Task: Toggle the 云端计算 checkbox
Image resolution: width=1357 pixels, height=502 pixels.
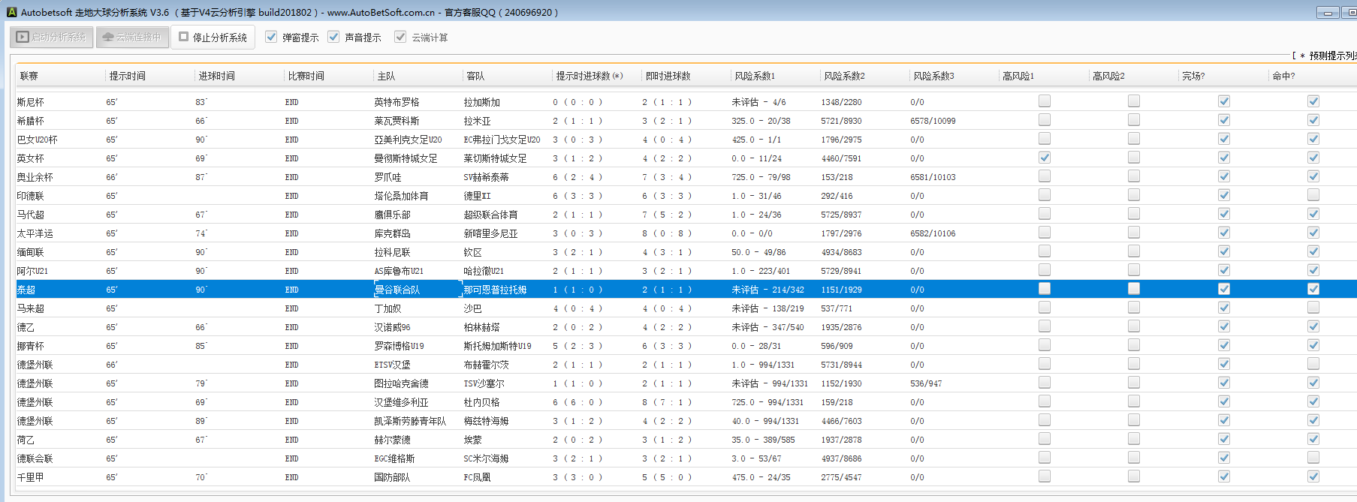Action: (x=401, y=37)
